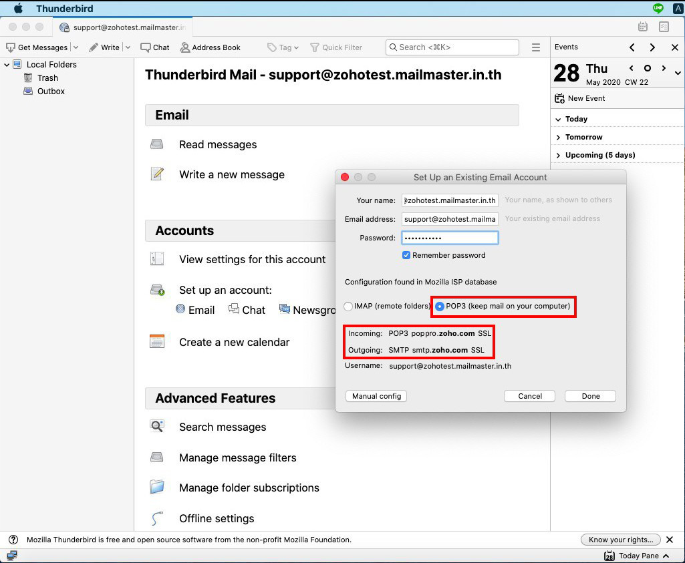Open the Write dropdown arrow
Viewport: 685px width, 563px height.
128,47
